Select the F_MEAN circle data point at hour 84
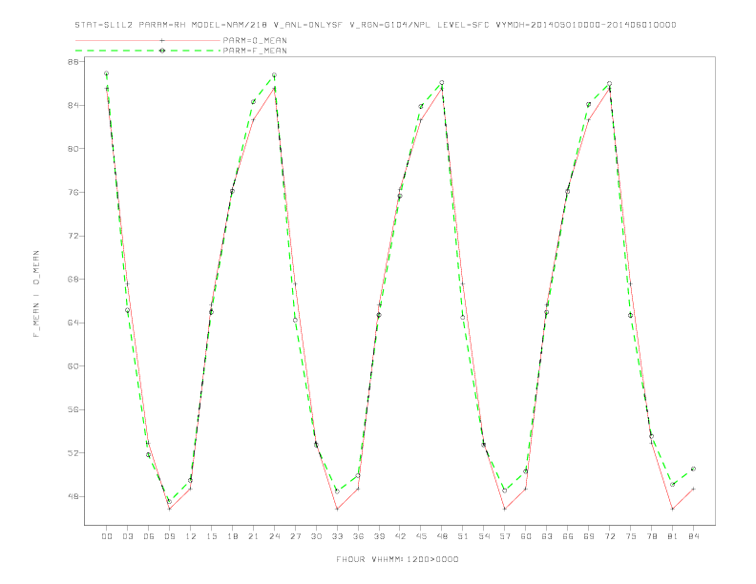756x584 pixels. click(x=693, y=469)
